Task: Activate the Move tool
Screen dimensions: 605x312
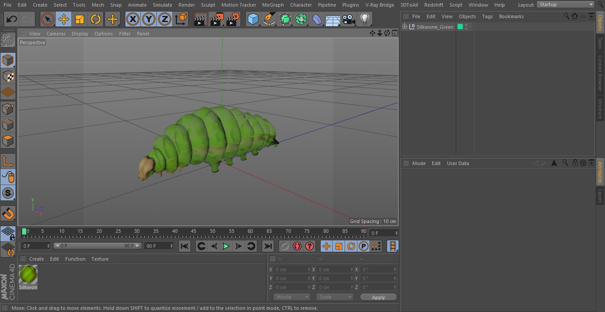Action: tap(64, 19)
